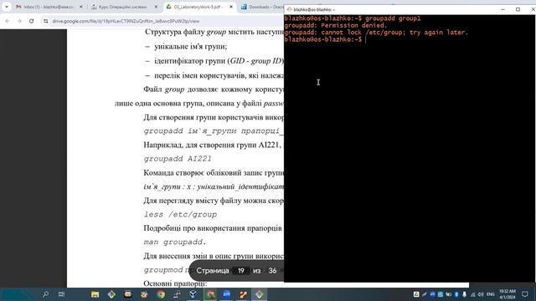Click the drive.google.com address bar URL
Viewport: 536px width, 301px height.
point(126,21)
